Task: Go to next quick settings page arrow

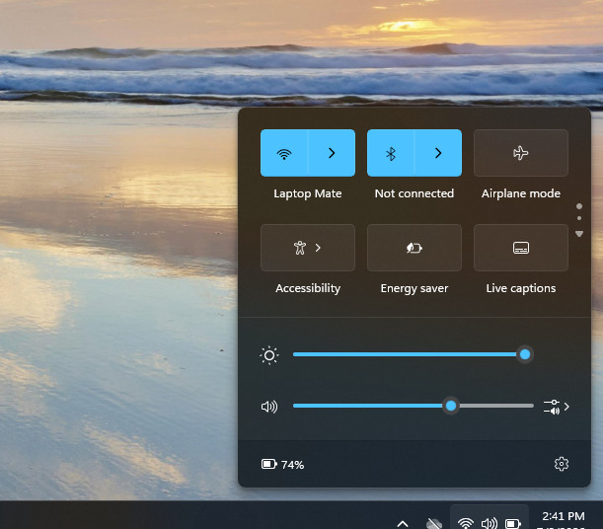Action: click(x=579, y=234)
